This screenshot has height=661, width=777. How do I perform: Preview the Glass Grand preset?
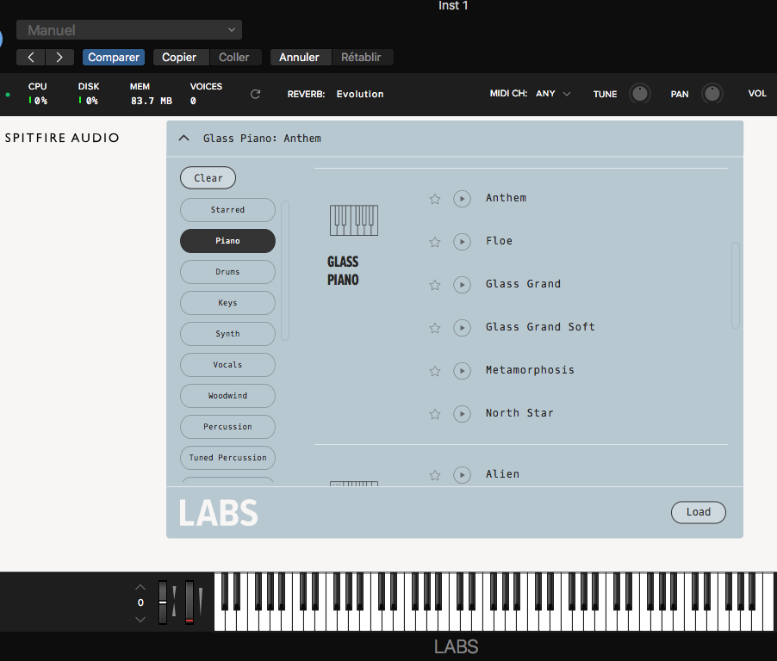[x=462, y=284]
